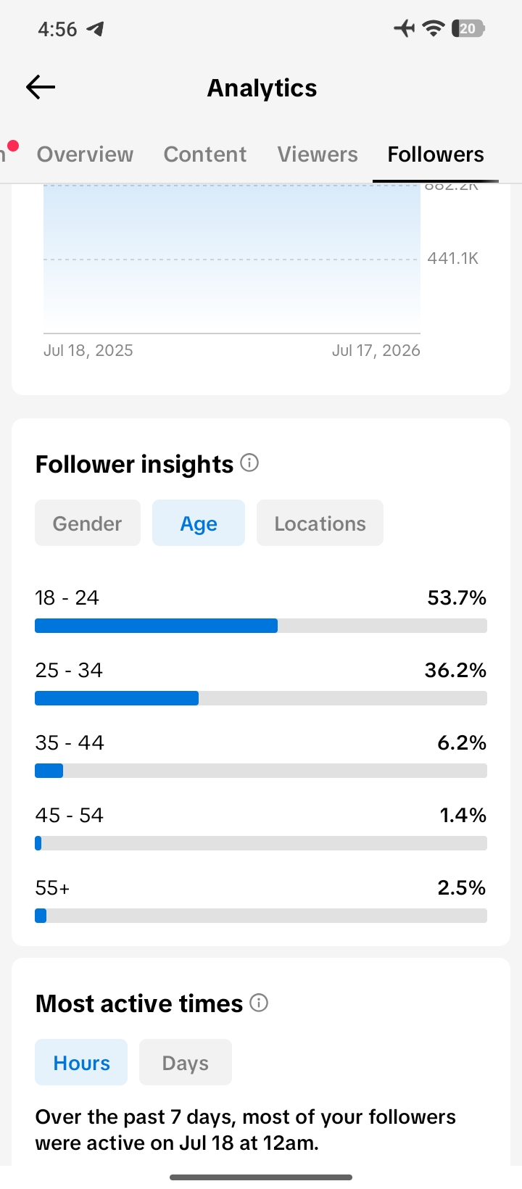Switch active times to Days

[186, 1062]
